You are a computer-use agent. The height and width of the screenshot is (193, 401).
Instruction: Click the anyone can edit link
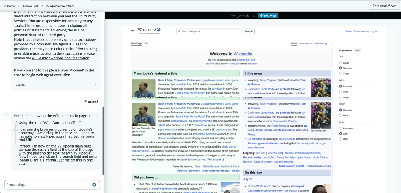click(x=246, y=60)
